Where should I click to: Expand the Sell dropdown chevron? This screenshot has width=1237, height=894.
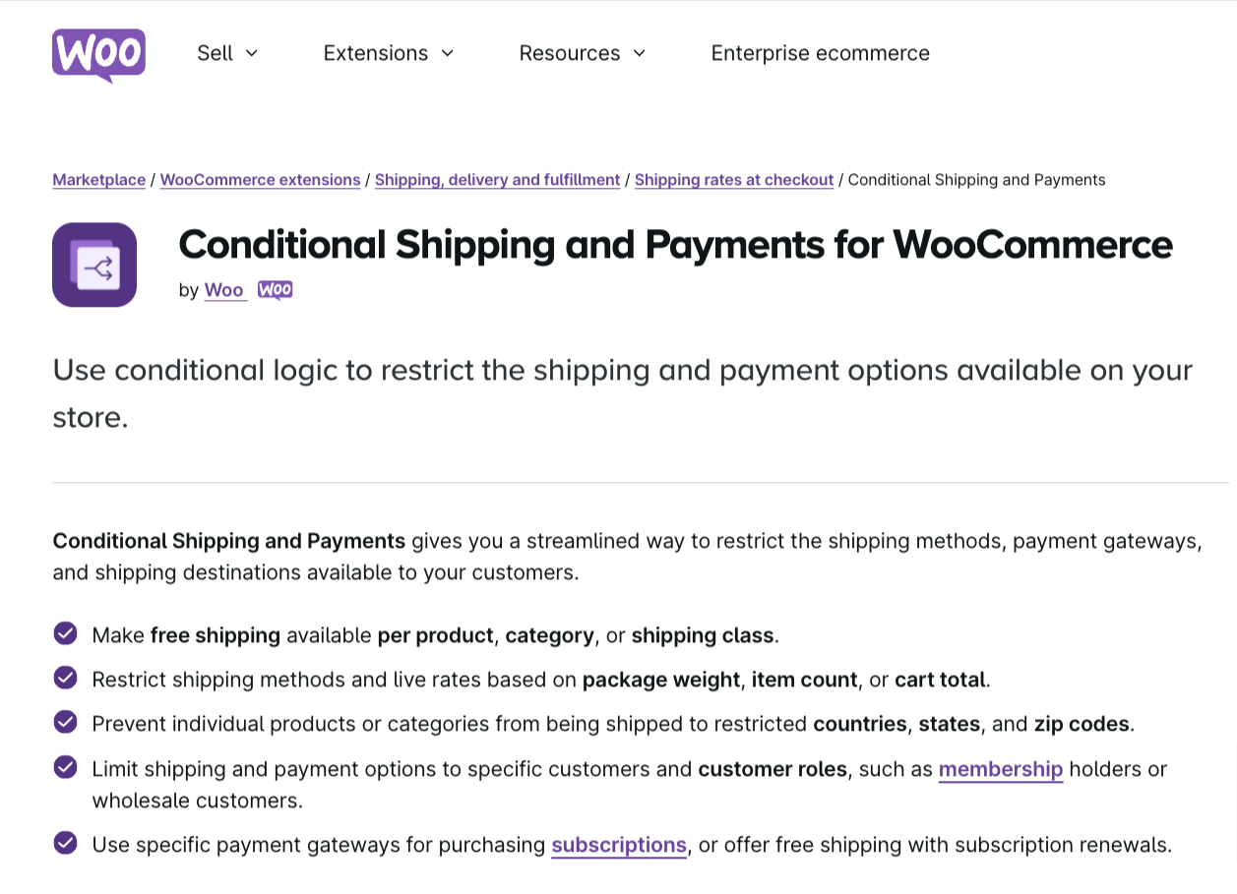[251, 53]
